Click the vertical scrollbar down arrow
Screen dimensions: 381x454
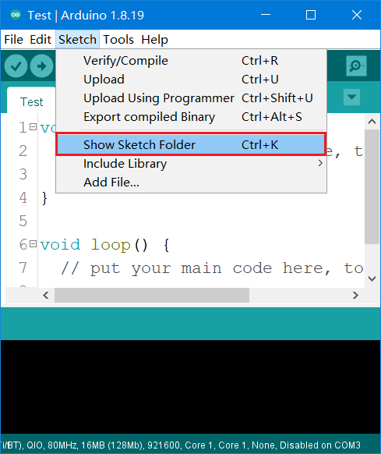point(372,278)
